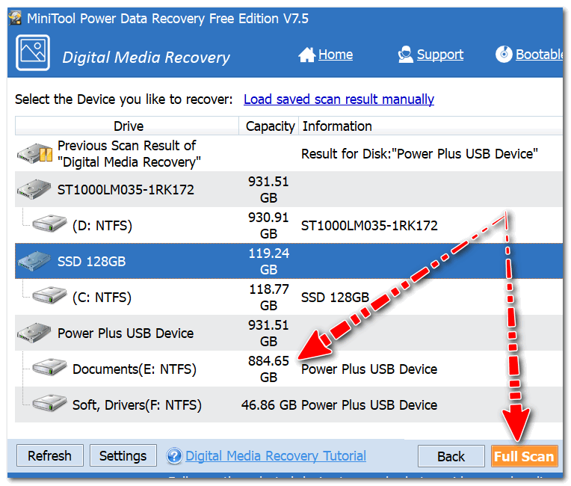The width and height of the screenshot is (571, 486).
Task: Click the Support agent icon
Action: pos(405,55)
